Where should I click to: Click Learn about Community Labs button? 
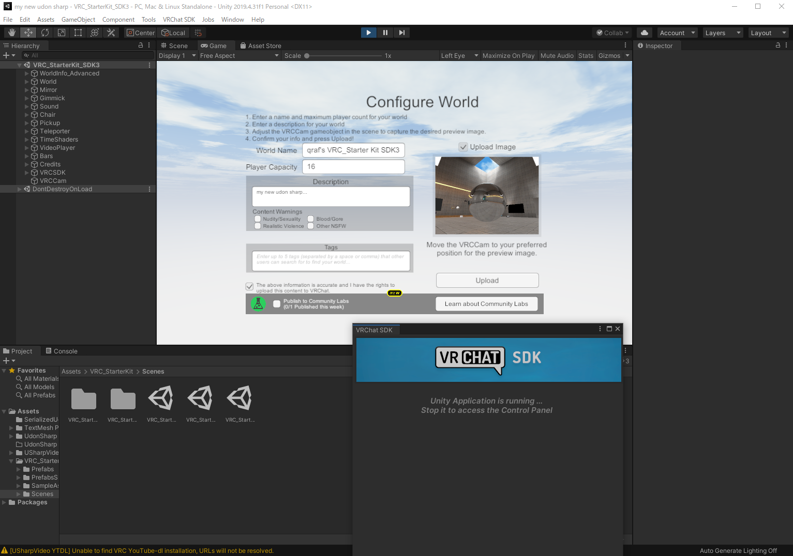click(x=486, y=304)
